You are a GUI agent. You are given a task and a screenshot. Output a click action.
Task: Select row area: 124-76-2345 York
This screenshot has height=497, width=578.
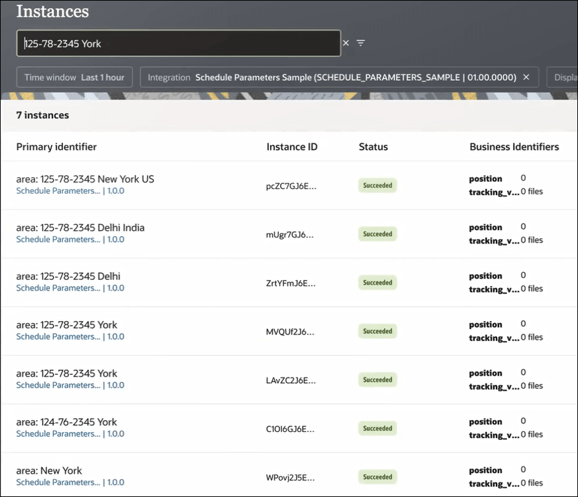pyautogui.click(x=289, y=428)
